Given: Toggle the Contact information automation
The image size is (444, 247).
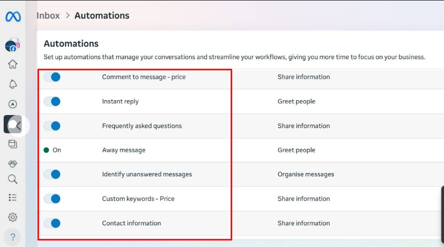Looking at the screenshot, I should (x=52, y=223).
